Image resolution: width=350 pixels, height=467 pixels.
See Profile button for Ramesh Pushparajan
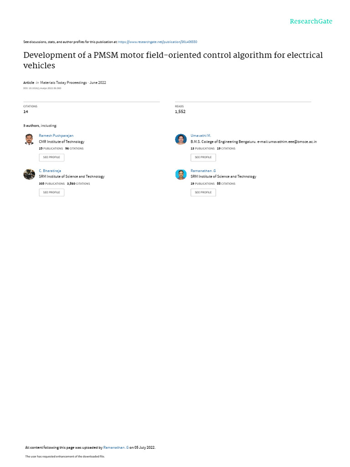coord(51,157)
